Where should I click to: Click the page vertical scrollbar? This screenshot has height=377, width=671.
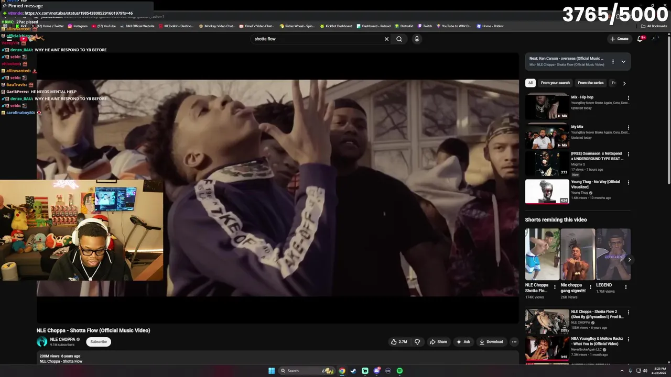(x=669, y=110)
